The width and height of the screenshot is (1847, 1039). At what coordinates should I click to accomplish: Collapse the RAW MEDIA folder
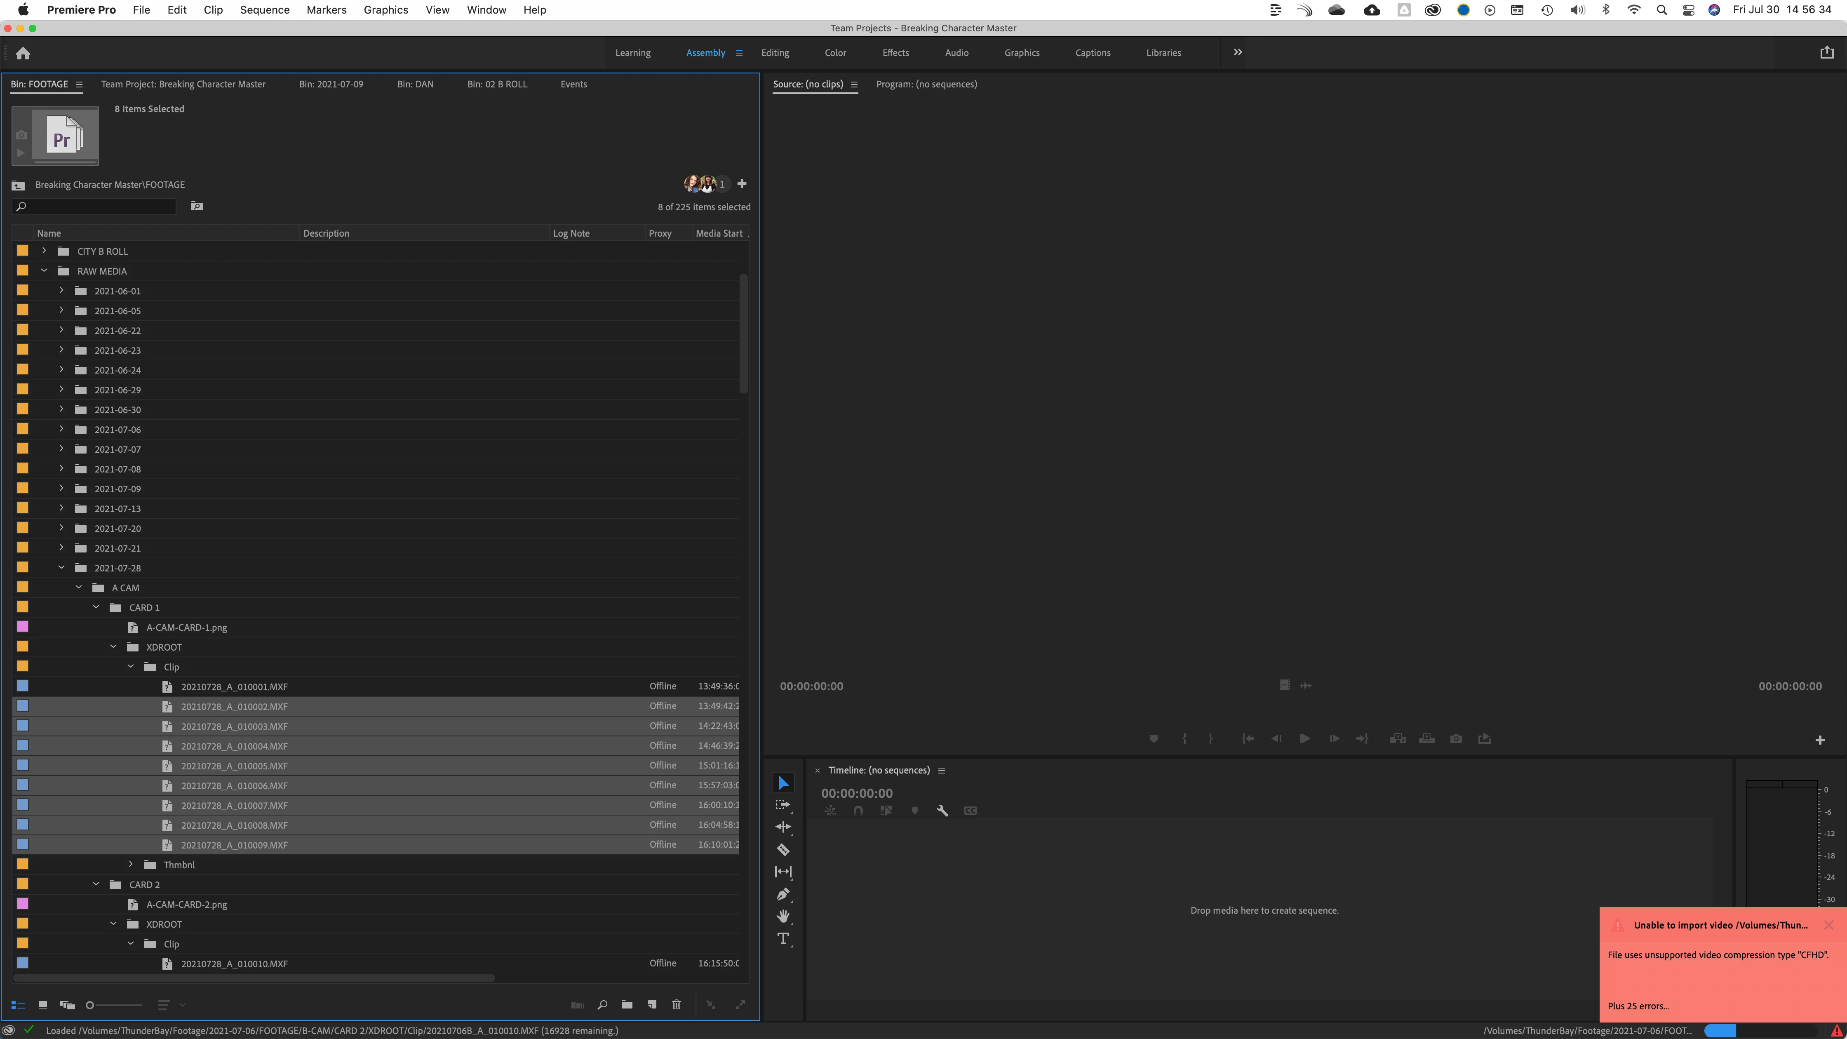[45, 271]
